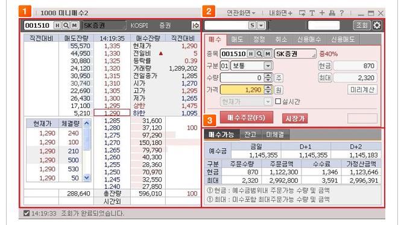Image resolution: width=404 pixels, height=225 pixels.
Task: Select the 잔고 tab
Action: (250, 135)
